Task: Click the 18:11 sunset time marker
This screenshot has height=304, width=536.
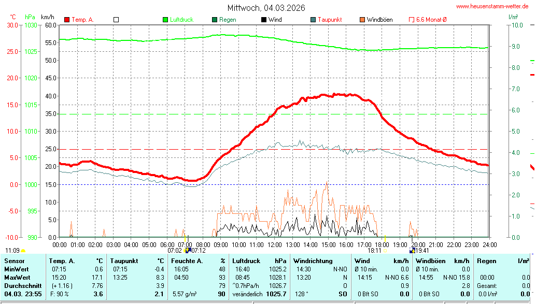Action: pos(375,250)
